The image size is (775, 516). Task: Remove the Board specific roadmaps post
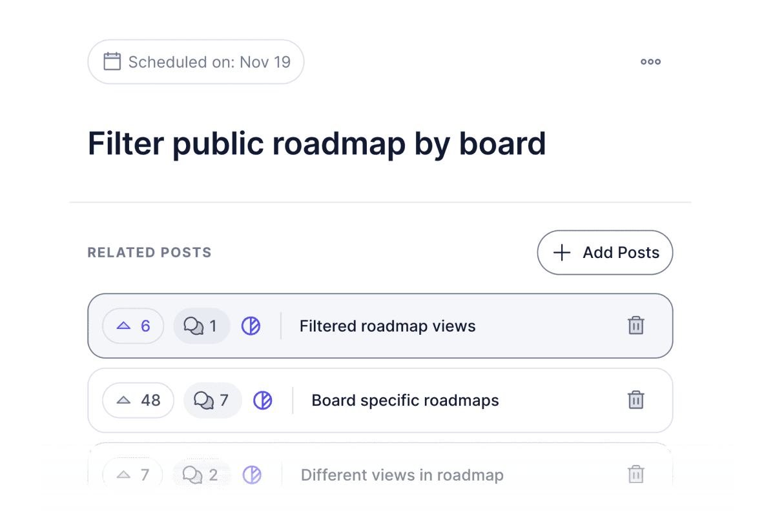point(636,400)
